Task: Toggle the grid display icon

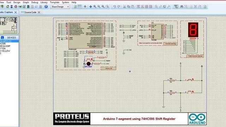Action: coord(79,7)
